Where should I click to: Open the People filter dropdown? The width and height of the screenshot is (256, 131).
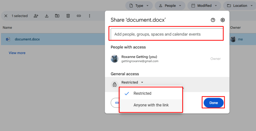click(x=170, y=6)
